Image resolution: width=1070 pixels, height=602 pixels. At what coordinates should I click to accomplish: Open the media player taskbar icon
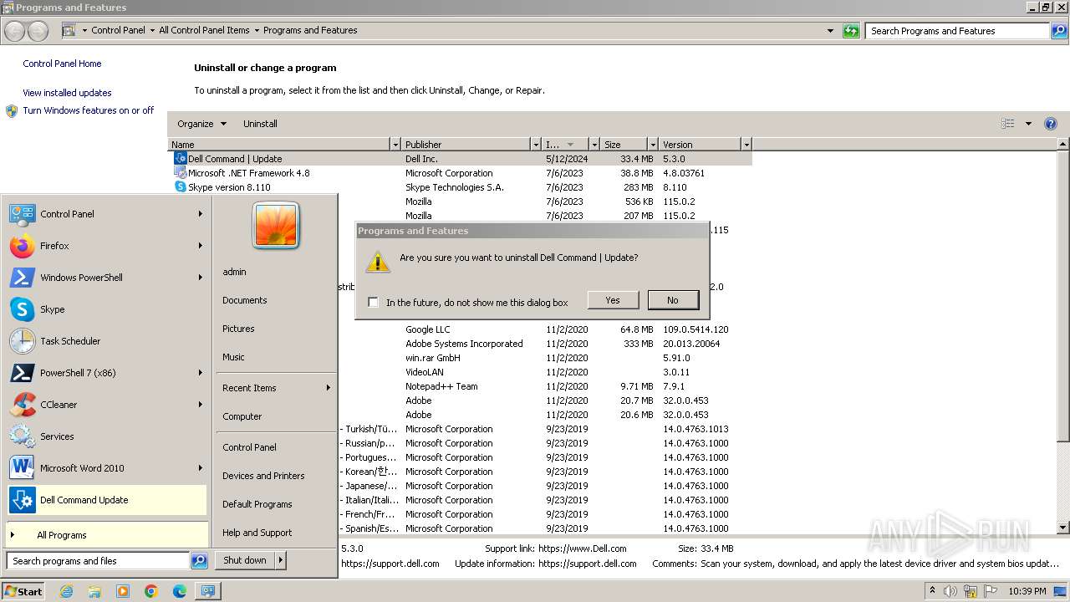point(123,591)
